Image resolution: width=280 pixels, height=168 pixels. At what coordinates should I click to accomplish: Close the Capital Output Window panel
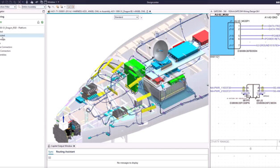click(x=74, y=146)
